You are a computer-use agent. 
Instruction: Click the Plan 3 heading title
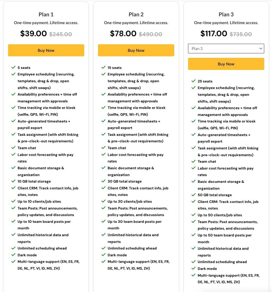[x=226, y=14]
